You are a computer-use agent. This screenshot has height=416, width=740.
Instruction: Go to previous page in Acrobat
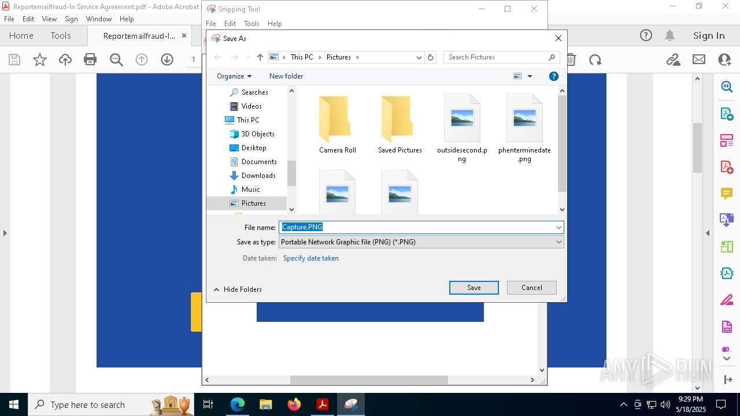coord(142,60)
